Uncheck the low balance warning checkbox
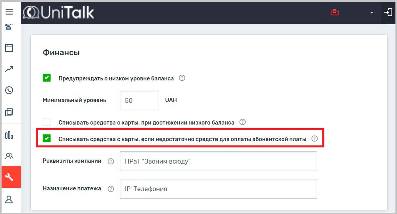The height and width of the screenshot is (214, 397). [x=47, y=78]
